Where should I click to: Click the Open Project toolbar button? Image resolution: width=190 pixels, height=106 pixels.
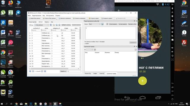(x=94, y=18)
